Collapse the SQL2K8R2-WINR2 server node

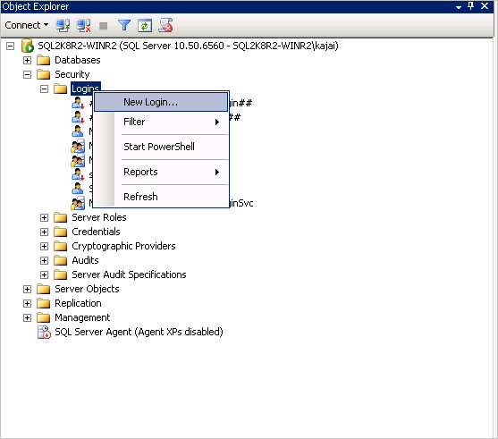[x=10, y=46]
